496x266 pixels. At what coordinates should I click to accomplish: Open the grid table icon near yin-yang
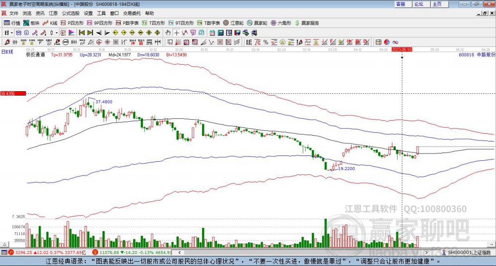(378, 42)
